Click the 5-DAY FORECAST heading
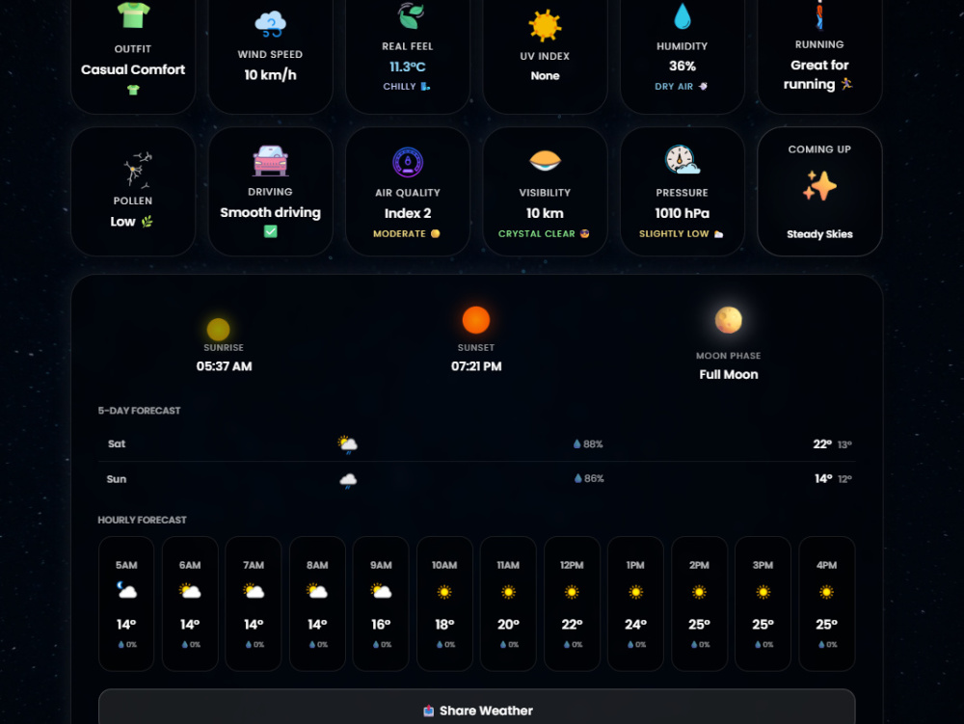Viewport: 964px width, 724px height. (140, 411)
